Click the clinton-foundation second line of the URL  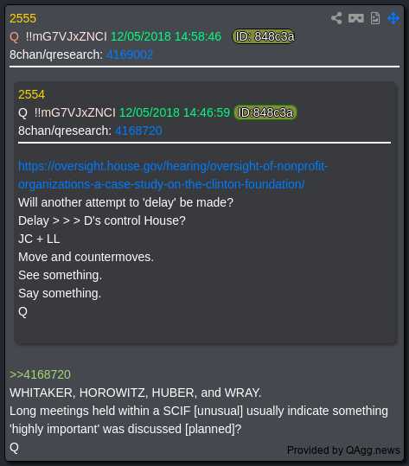pyautogui.click(x=162, y=184)
